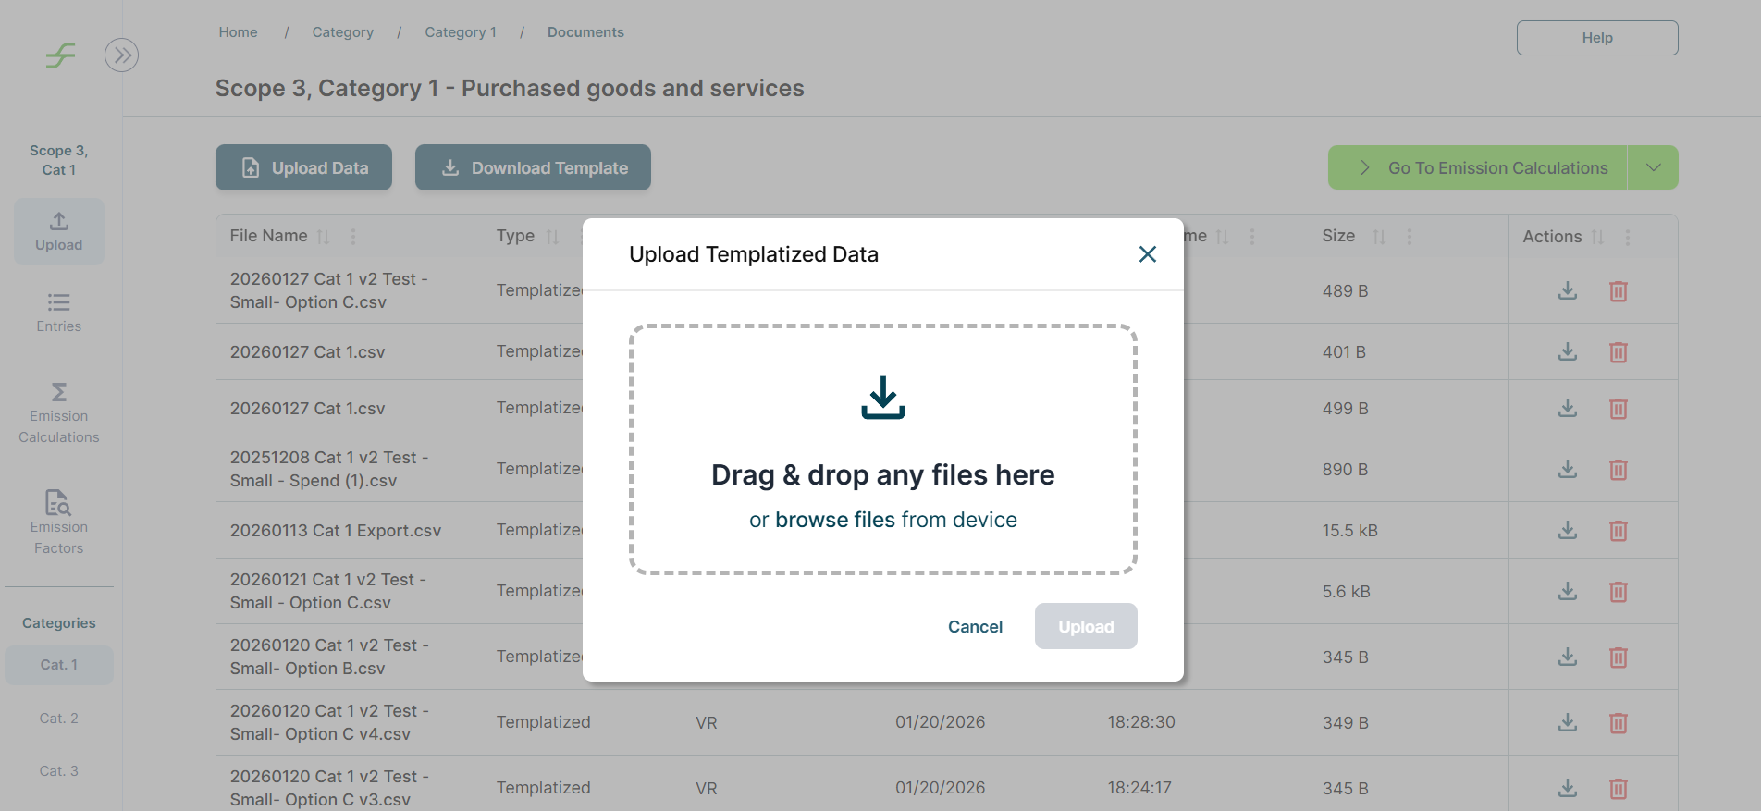The image size is (1761, 811).
Task: Sort the table by File Name
Action: point(323,237)
